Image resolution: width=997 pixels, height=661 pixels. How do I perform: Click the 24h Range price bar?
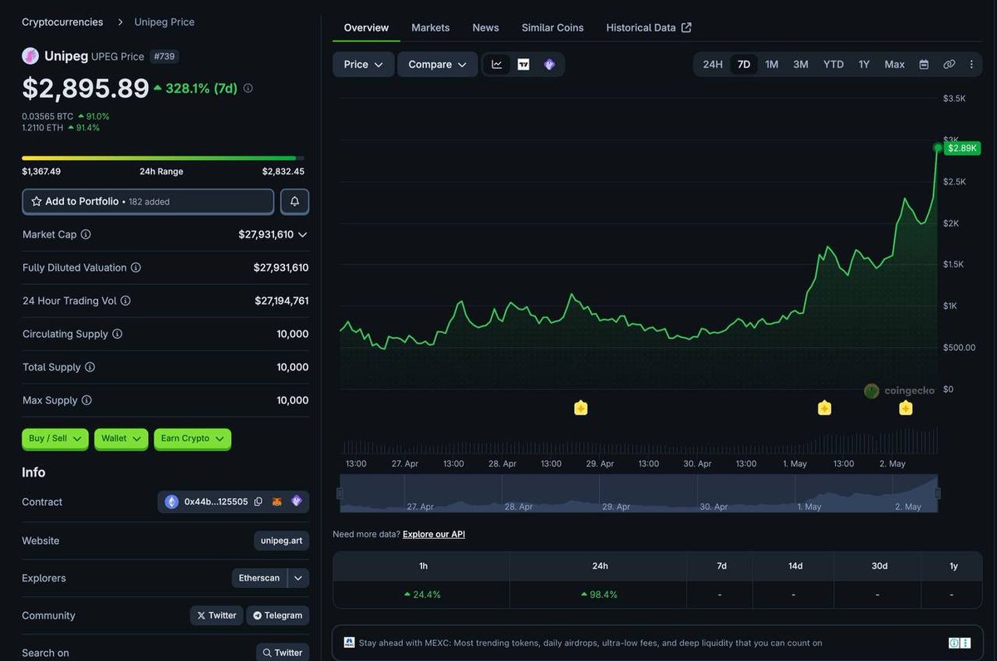163,158
